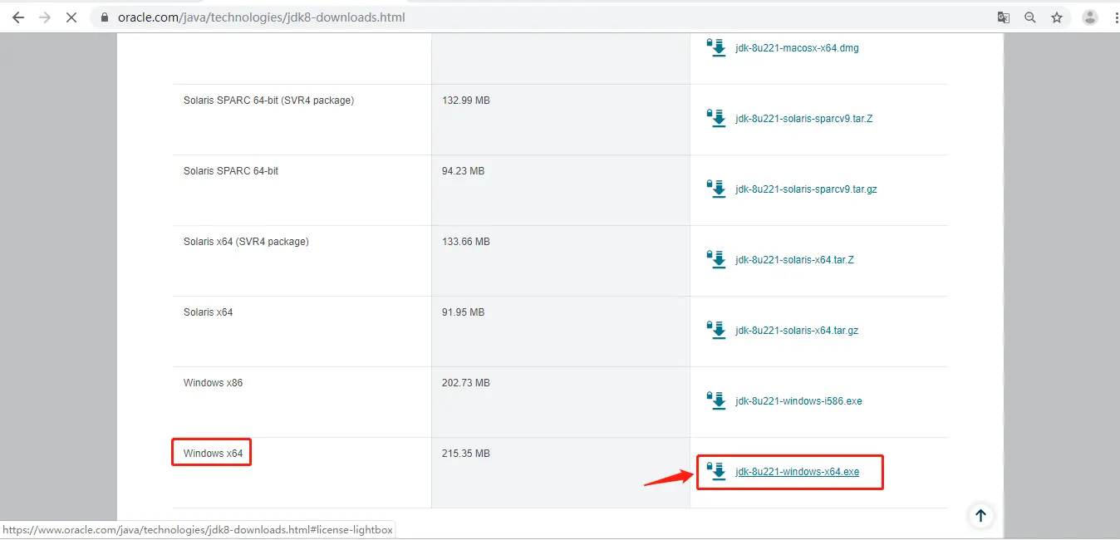Open the user profile avatar
This screenshot has height=540, width=1120.
click(x=1090, y=17)
